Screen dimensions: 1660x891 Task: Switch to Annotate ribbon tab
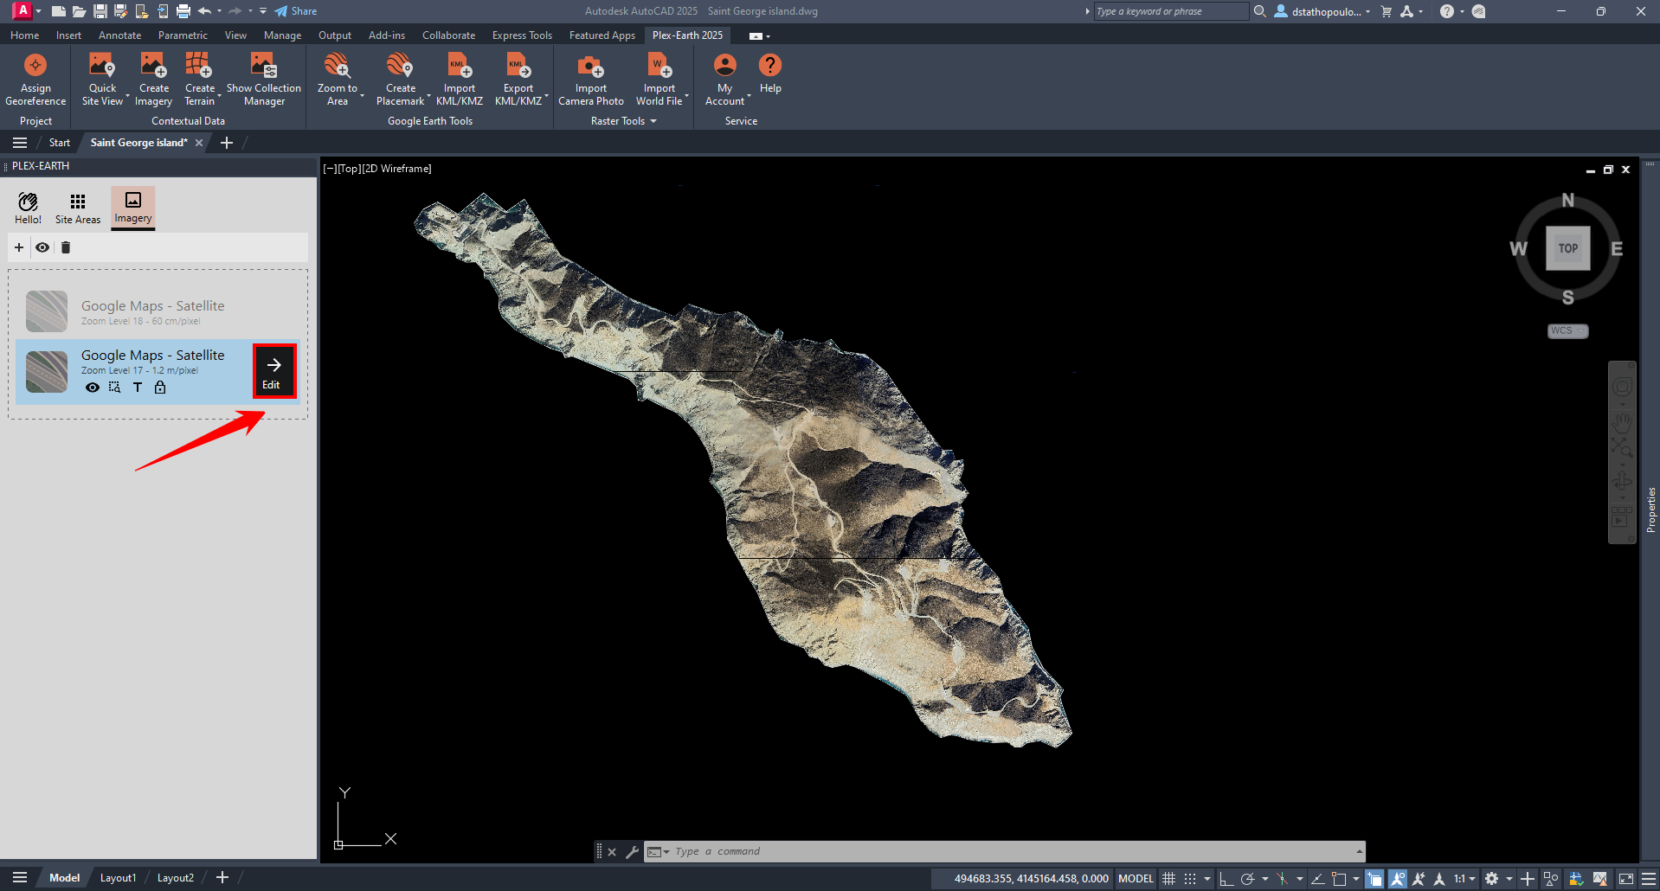click(x=119, y=35)
